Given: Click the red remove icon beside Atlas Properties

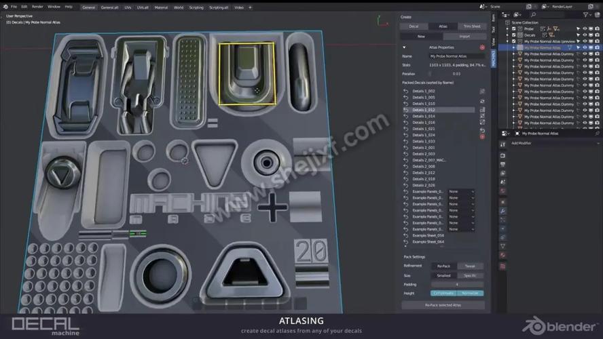Looking at the screenshot, I should [x=482, y=47].
